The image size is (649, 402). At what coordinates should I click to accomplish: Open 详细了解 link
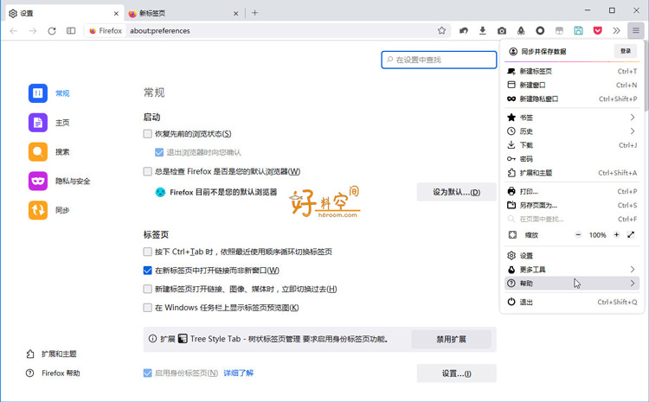[x=239, y=373]
